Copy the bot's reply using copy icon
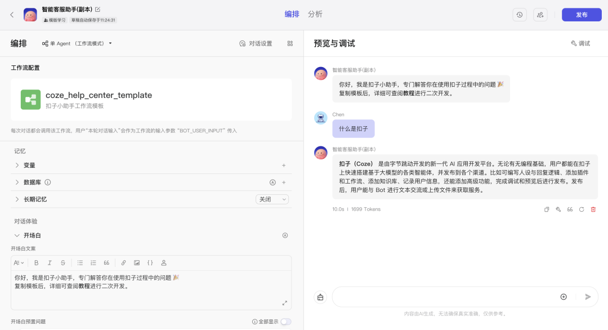The height and width of the screenshot is (330, 608). tap(547, 209)
